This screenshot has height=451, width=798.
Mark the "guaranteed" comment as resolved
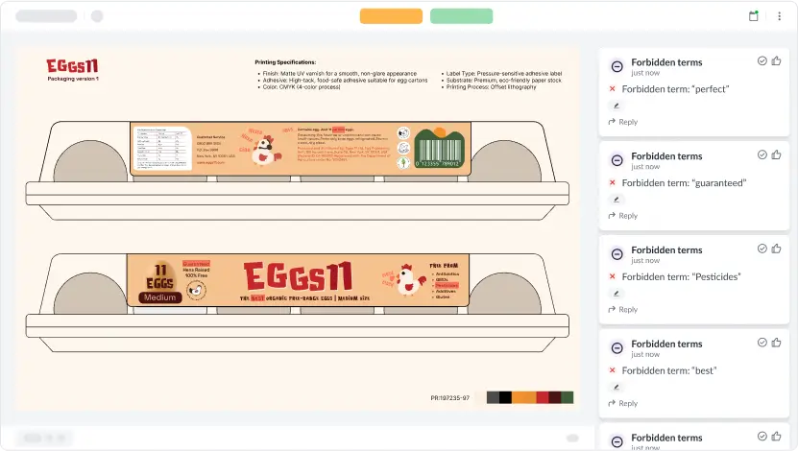pos(762,154)
